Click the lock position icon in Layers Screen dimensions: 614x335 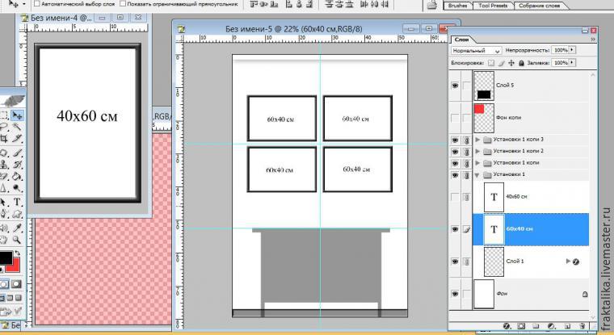tap(511, 62)
